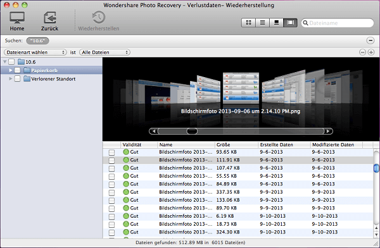Tick checkbox for the 55.55 KB file
This screenshot has width=380, height=248.
pyautogui.click(x=111, y=177)
